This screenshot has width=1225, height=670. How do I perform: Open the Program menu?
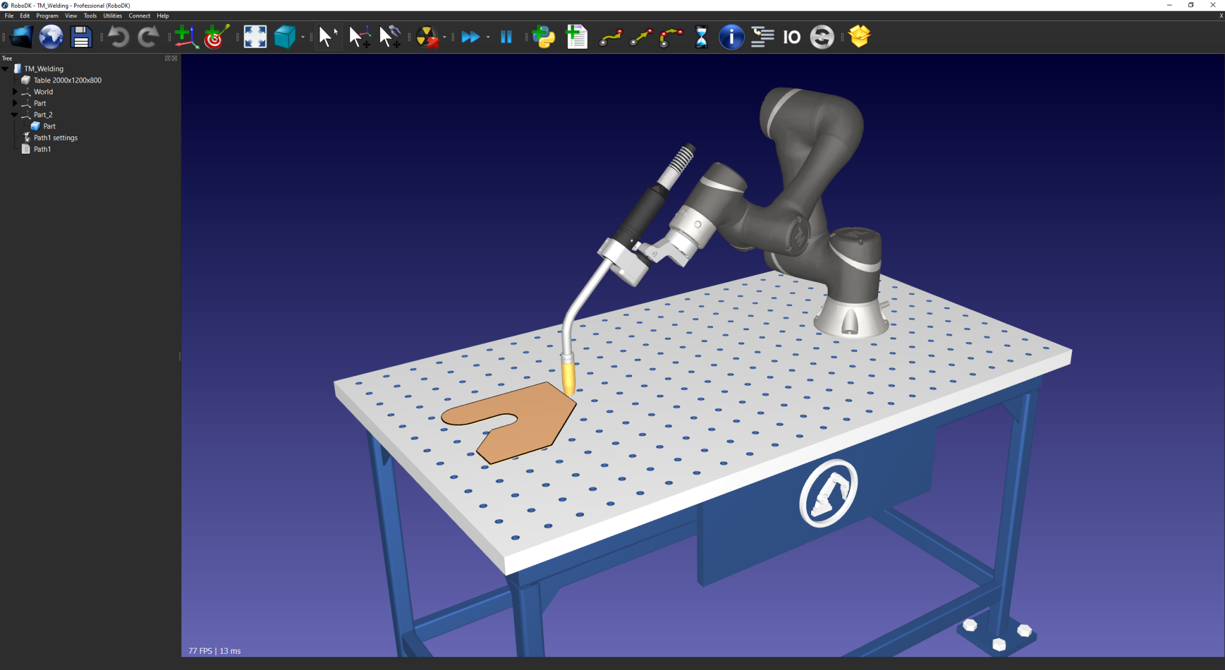(x=47, y=16)
